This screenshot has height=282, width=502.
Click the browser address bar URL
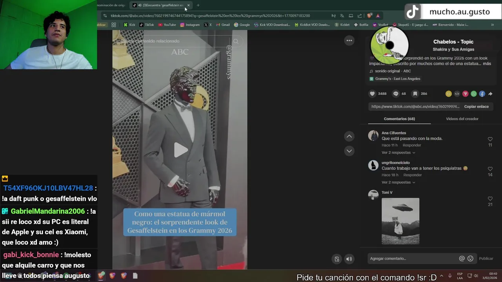210,16
